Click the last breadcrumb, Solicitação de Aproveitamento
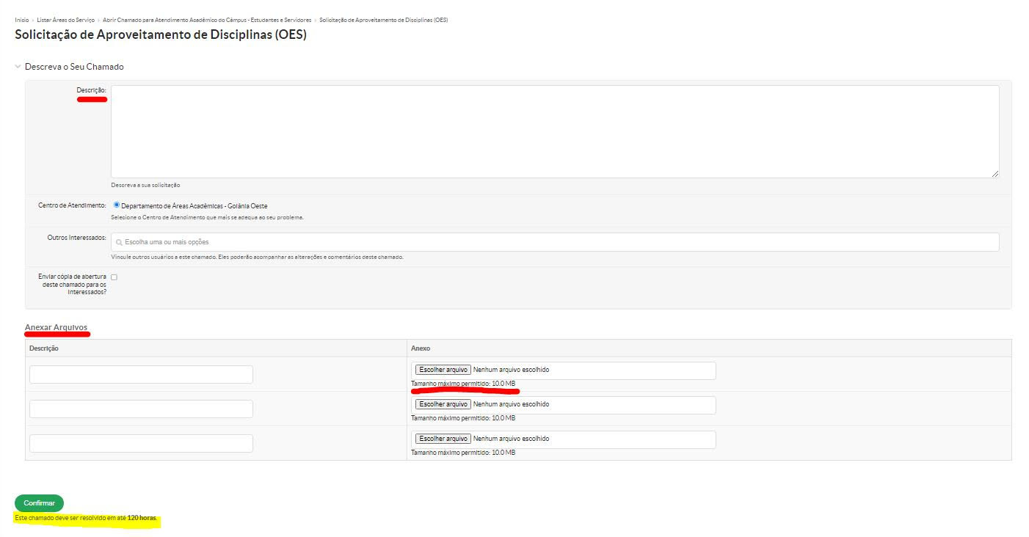Image resolution: width=1029 pixels, height=537 pixels. click(x=383, y=20)
